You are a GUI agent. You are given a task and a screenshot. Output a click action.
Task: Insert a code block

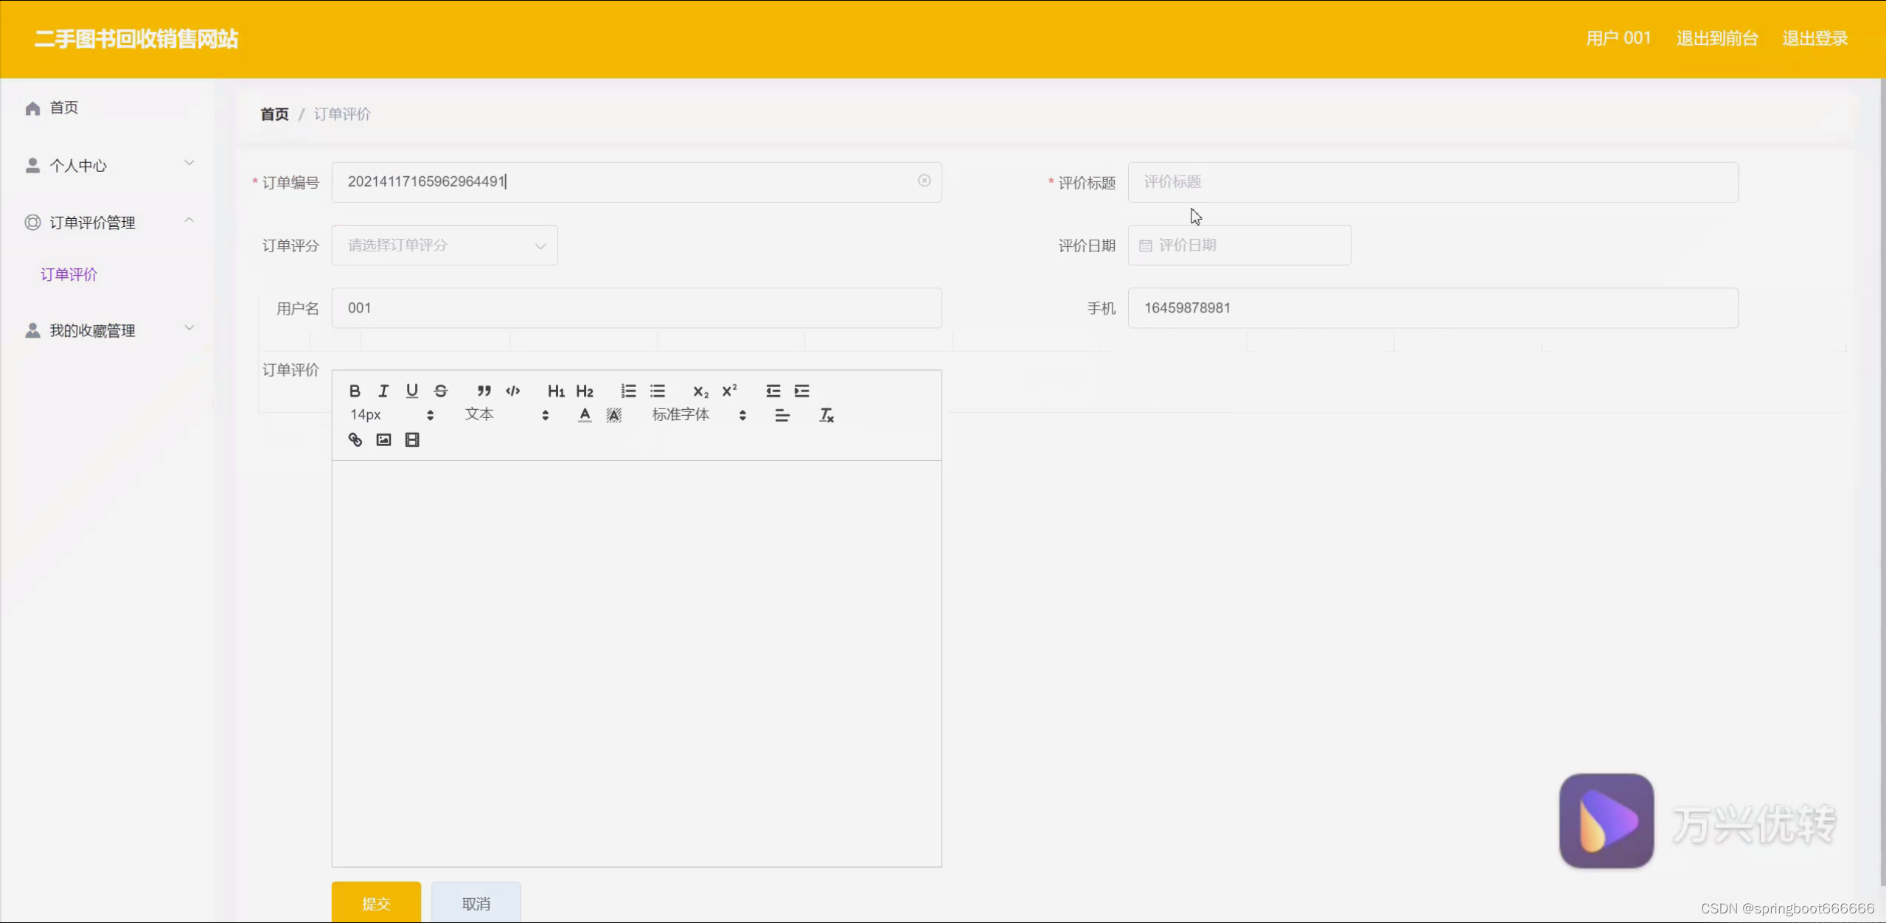coord(512,391)
